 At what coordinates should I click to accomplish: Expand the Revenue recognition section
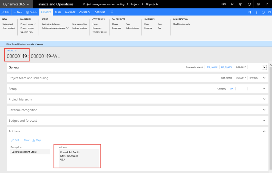point(264,110)
